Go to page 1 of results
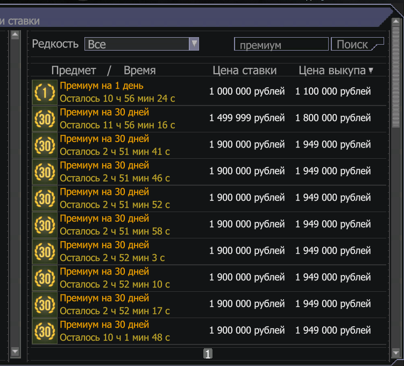Viewport: 404px width, 366px height. tap(208, 354)
